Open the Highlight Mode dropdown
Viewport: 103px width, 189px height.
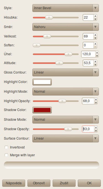click(x=66, y=92)
